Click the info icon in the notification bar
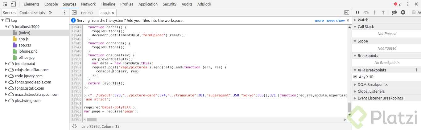The height and width of the screenshot is (130, 421). coord(73,20)
